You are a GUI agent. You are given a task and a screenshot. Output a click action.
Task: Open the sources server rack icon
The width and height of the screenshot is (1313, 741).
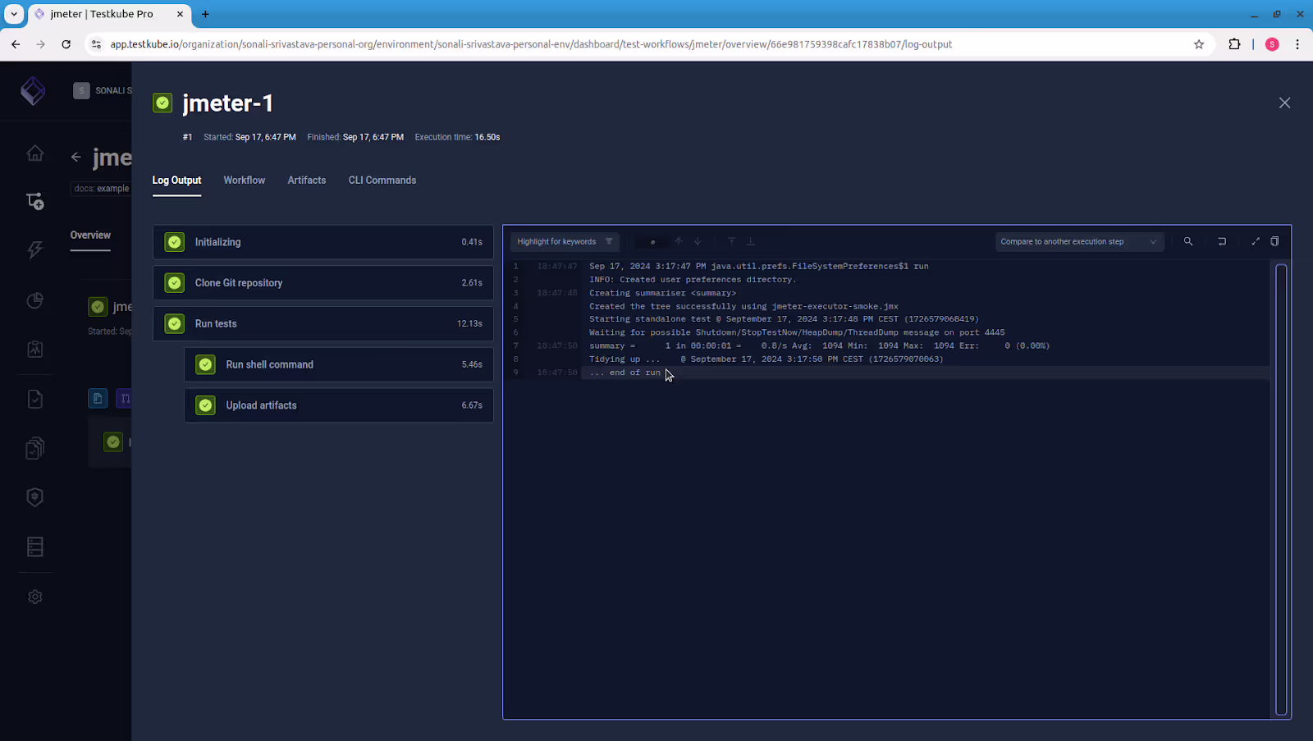34,547
